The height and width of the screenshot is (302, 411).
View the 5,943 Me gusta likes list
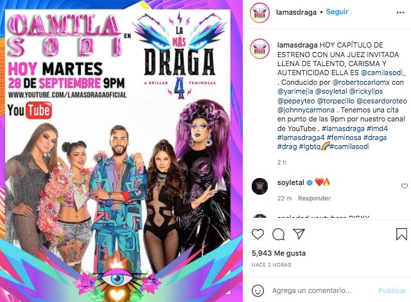click(279, 253)
